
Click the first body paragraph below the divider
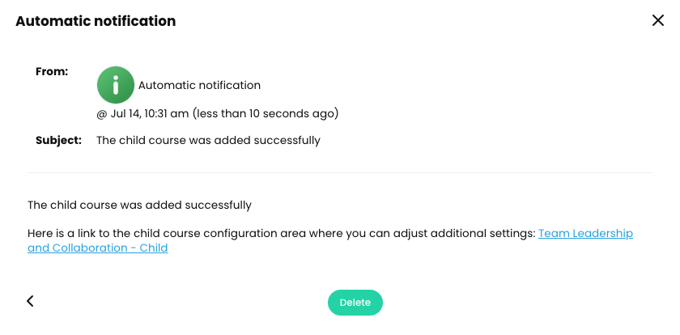pos(139,206)
